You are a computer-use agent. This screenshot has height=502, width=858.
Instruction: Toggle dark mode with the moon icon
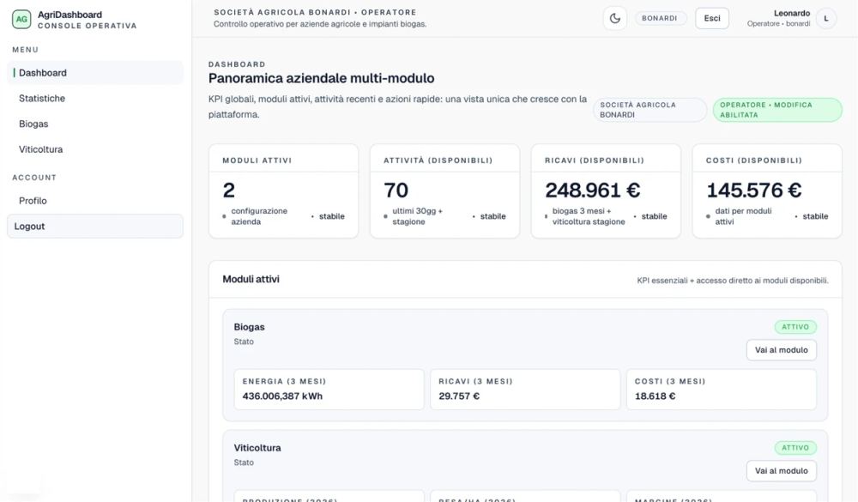point(615,18)
